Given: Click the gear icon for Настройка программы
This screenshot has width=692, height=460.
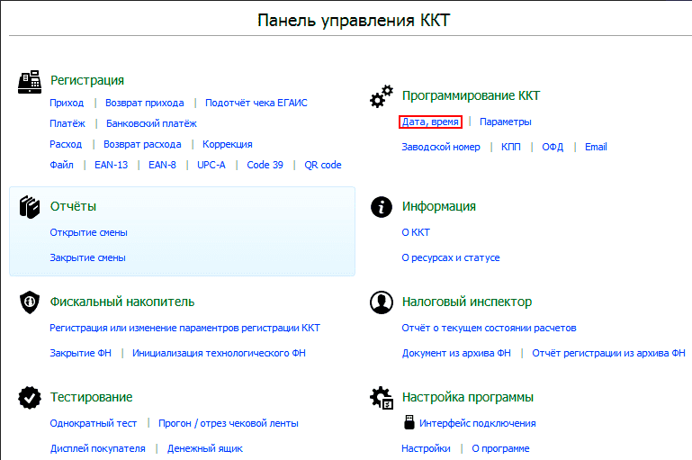Looking at the screenshot, I should [x=382, y=398].
